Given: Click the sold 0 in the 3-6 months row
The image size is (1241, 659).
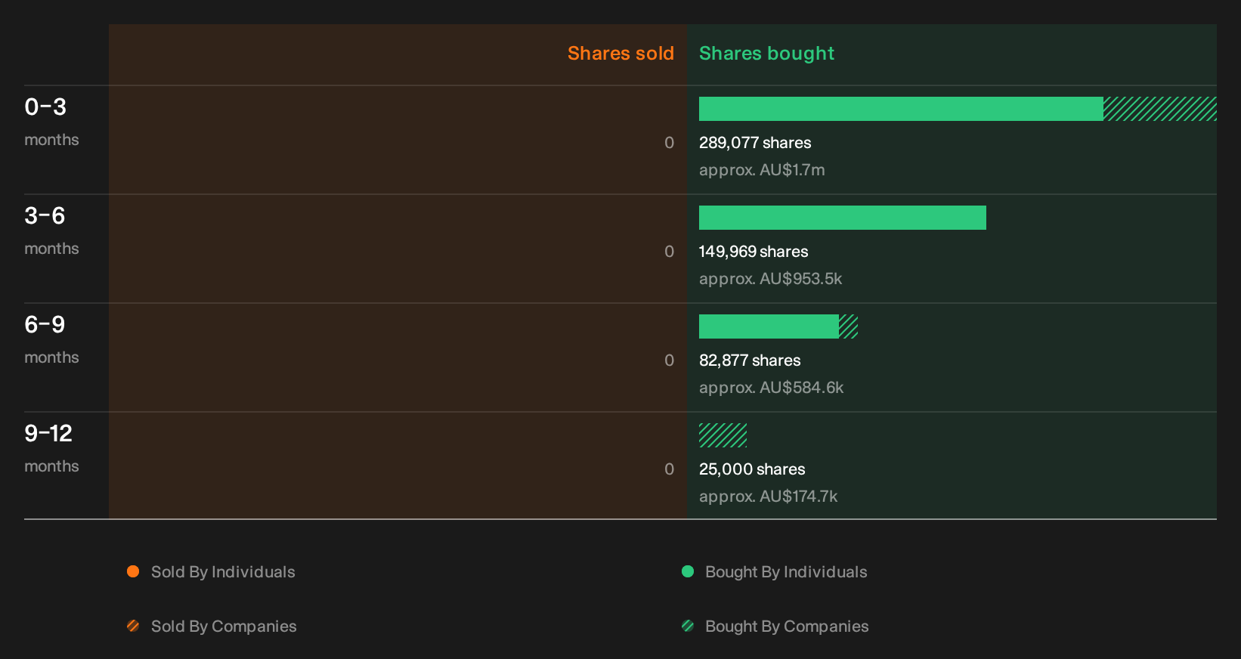Looking at the screenshot, I should [x=669, y=252].
